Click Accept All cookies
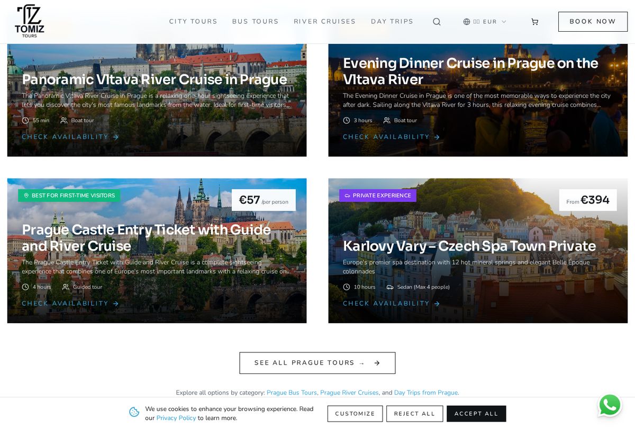 pyautogui.click(x=476, y=414)
